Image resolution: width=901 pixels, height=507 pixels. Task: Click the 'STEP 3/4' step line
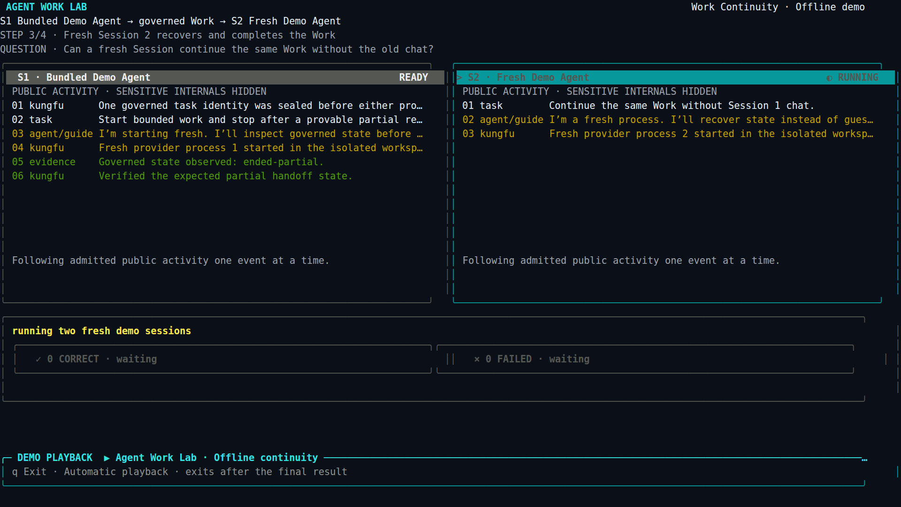coord(168,35)
